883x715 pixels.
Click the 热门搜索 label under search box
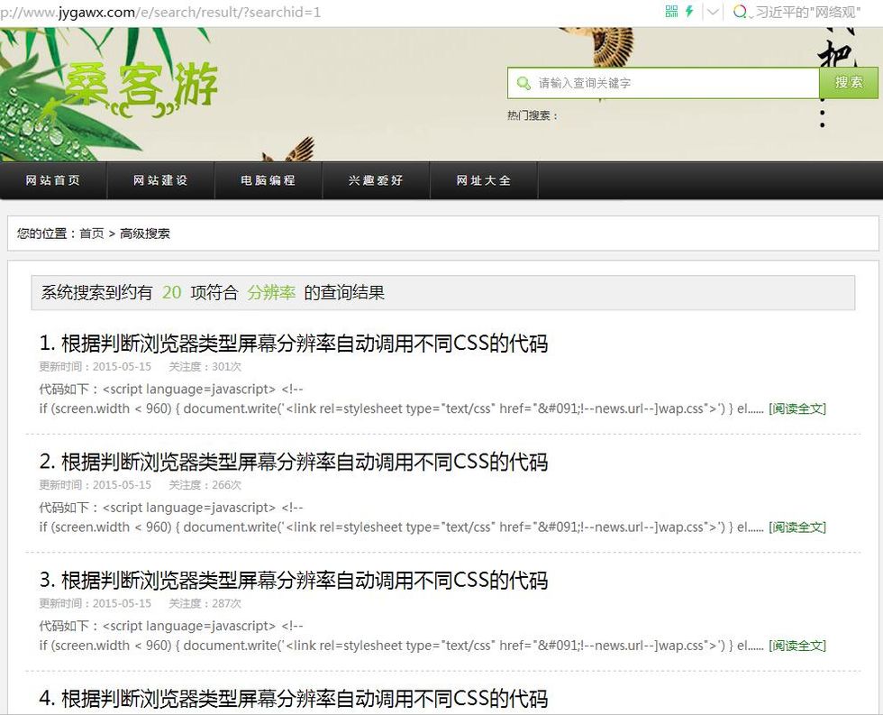pos(533,115)
